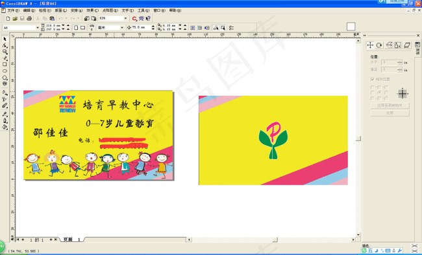
Task: Open the Text menu (文字)
Action: pyautogui.click(x=127, y=10)
